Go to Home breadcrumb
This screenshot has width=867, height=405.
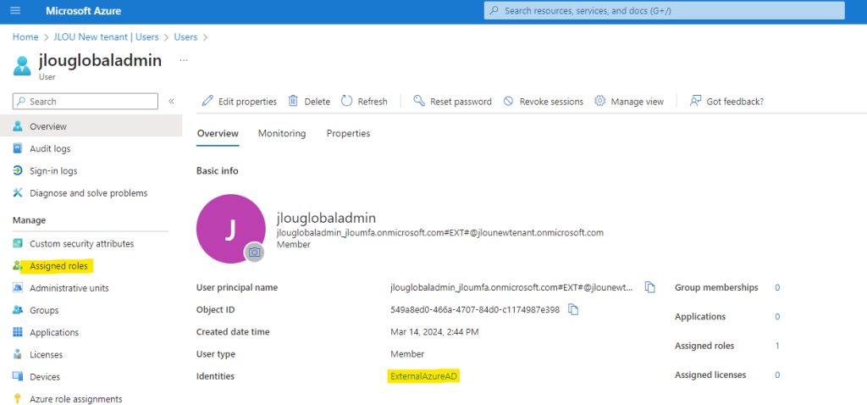25,37
